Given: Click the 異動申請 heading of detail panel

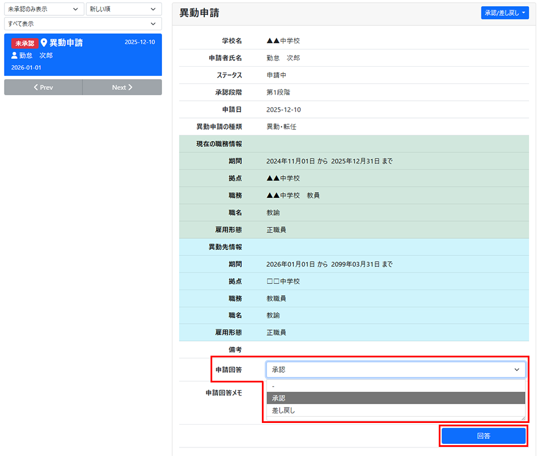Looking at the screenshot, I should point(199,13).
